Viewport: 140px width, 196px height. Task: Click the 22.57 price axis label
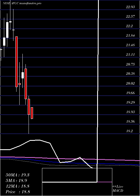(x=130, y=17)
